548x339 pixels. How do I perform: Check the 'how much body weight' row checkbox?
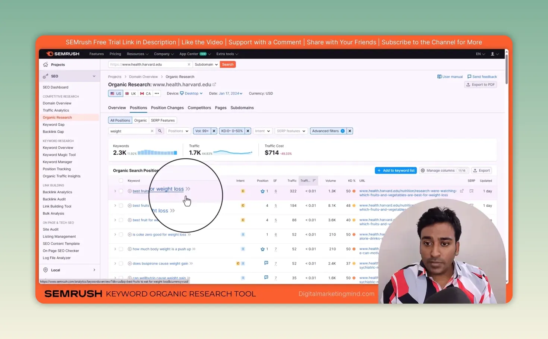pos(121,249)
